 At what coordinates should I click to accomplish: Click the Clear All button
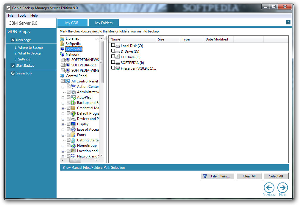point(249,176)
